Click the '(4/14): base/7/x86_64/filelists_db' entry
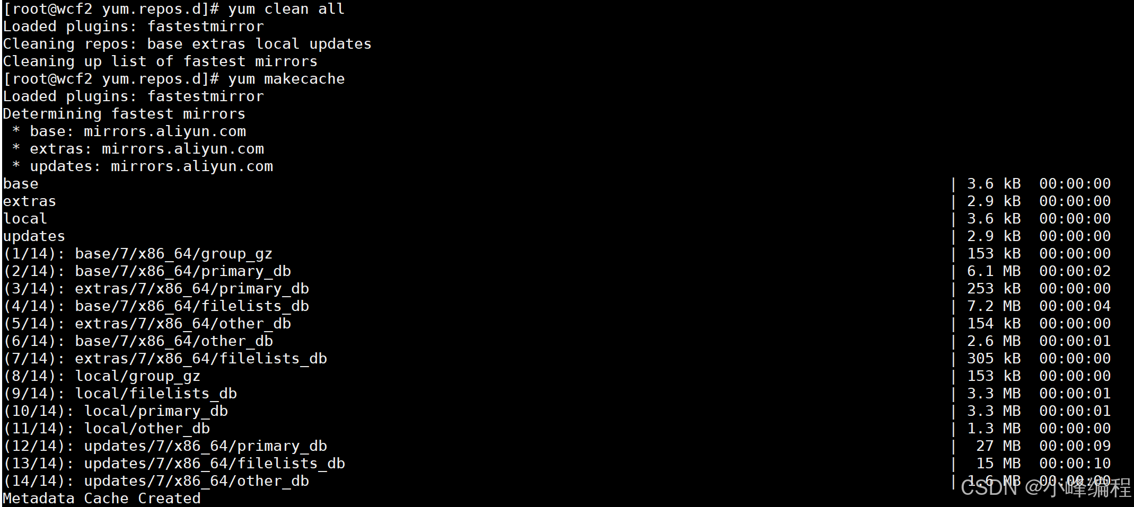 (156, 306)
